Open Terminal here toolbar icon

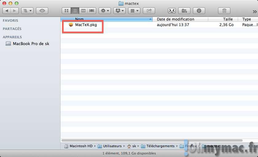click(172, 11)
